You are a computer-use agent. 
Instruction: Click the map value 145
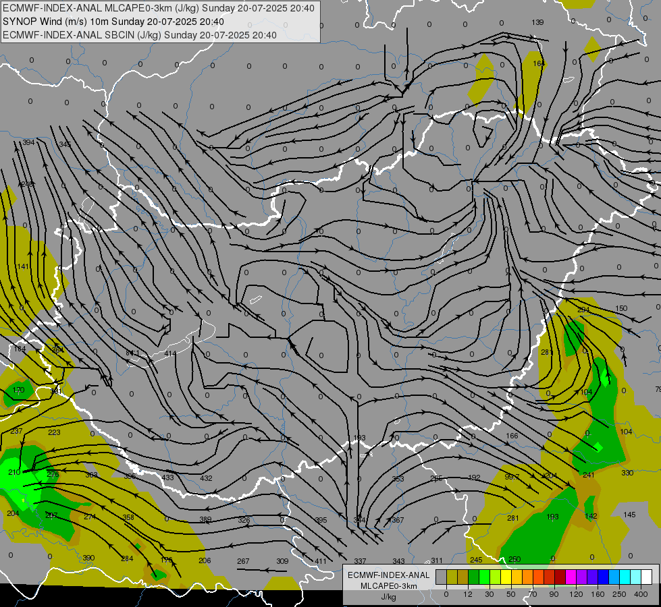629,515
